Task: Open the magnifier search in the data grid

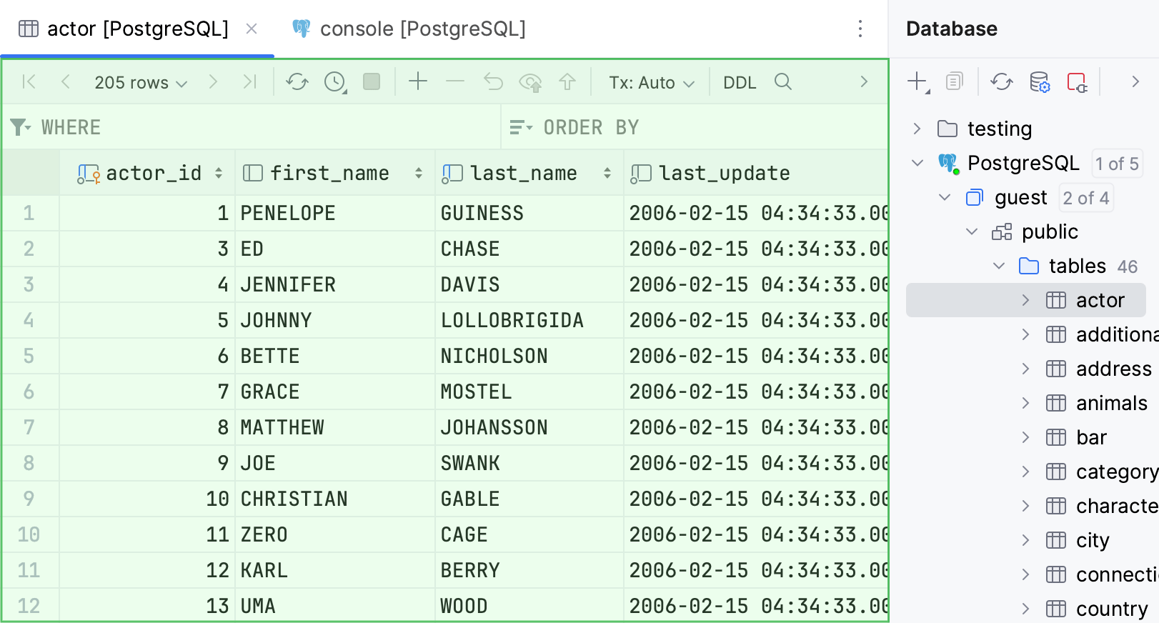Action: coord(783,82)
